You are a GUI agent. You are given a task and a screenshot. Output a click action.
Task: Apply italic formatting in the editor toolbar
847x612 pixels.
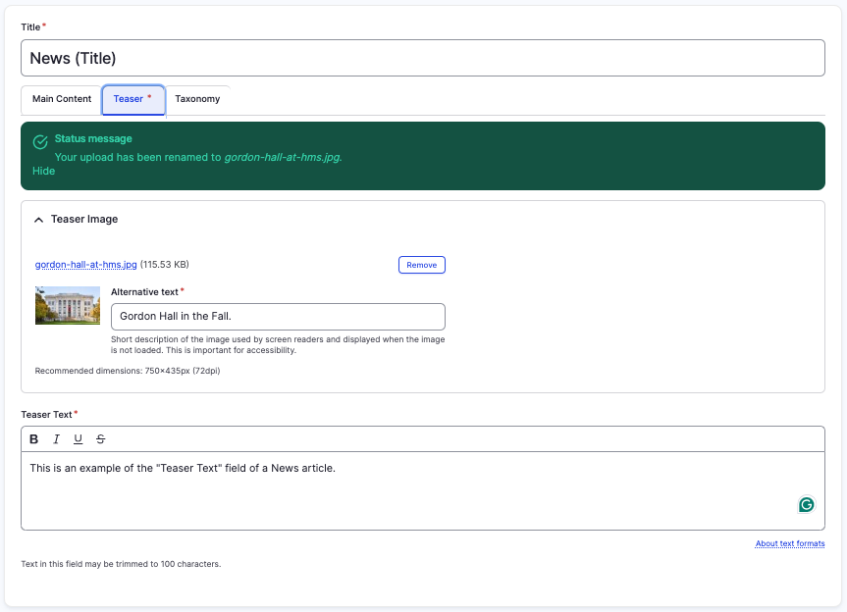[x=56, y=439]
